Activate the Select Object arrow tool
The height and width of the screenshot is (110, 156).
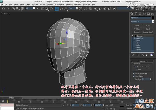[38, 9]
